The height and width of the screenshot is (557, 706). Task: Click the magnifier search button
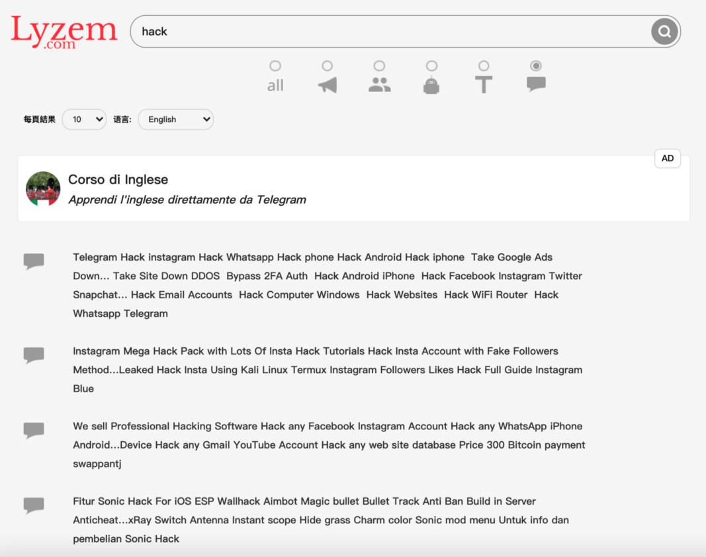664,32
